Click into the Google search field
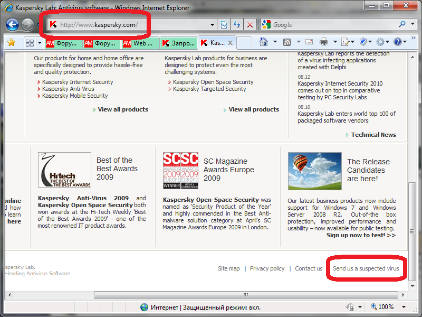The height and width of the screenshot is (317, 422). [x=334, y=24]
